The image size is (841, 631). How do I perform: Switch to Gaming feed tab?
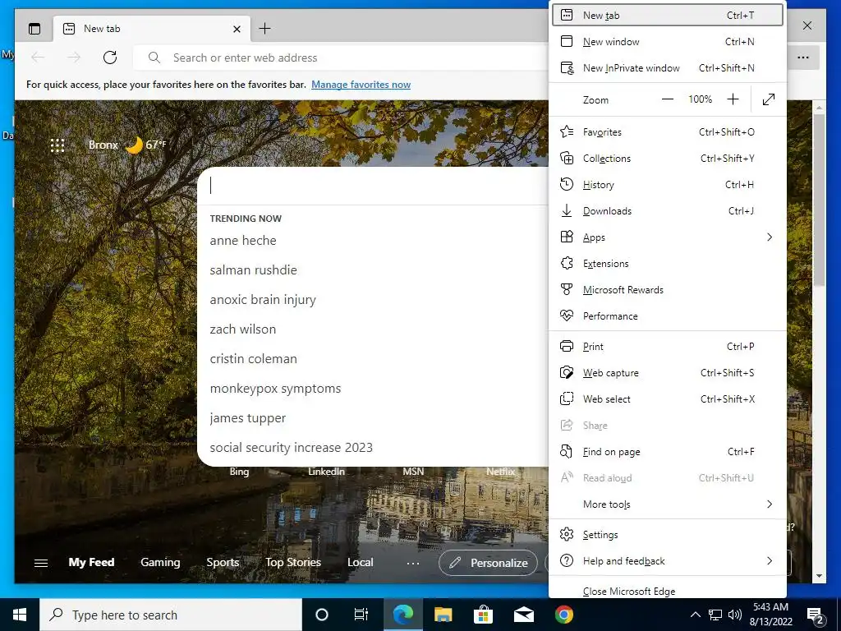[160, 562]
